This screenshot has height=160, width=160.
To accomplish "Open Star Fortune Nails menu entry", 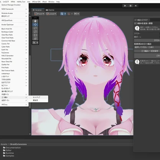I will click(14, 70).
